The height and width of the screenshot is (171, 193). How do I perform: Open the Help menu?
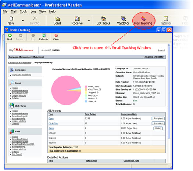tap(52, 11)
